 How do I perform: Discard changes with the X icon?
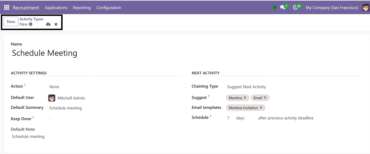(56, 24)
